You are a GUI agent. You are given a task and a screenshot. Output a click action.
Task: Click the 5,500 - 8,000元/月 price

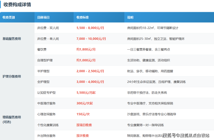pyautogui.click(x=90, y=28)
